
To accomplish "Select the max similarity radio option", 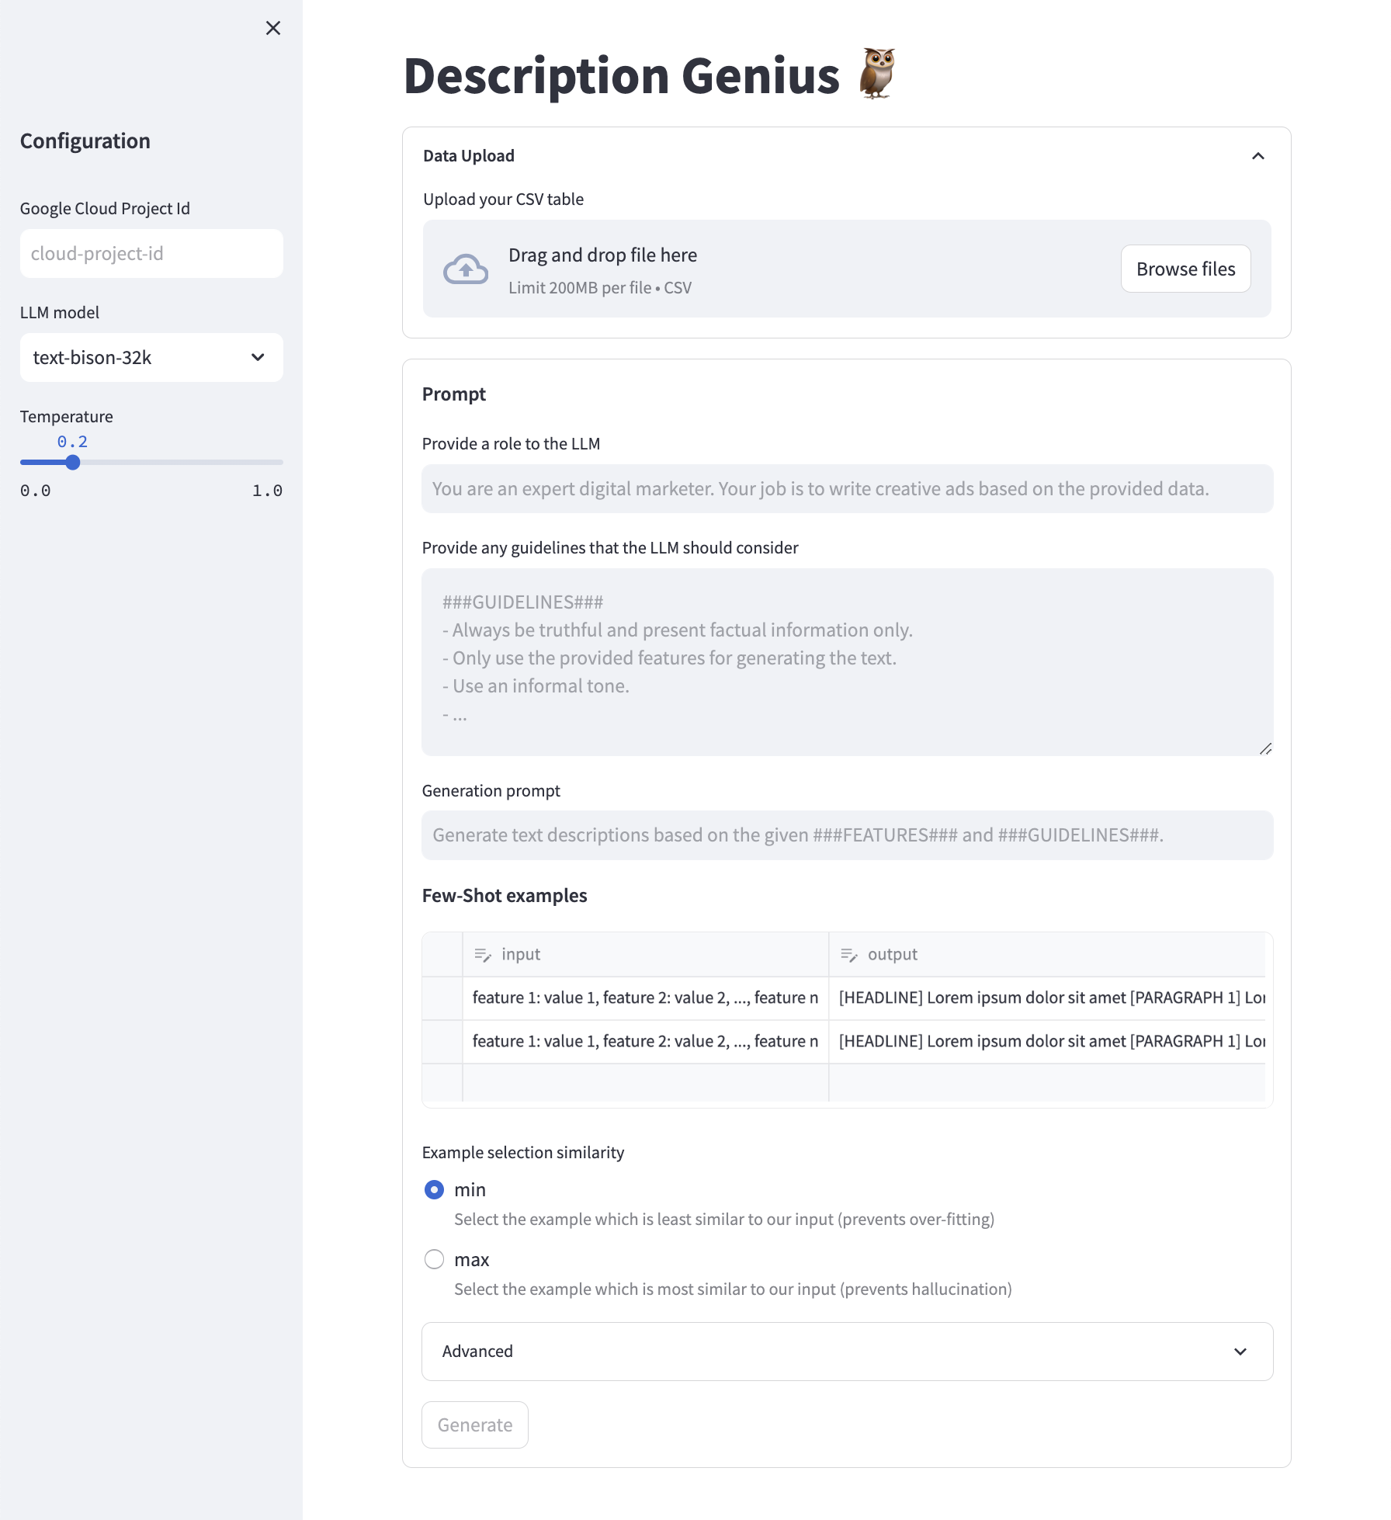I will 435,1260.
